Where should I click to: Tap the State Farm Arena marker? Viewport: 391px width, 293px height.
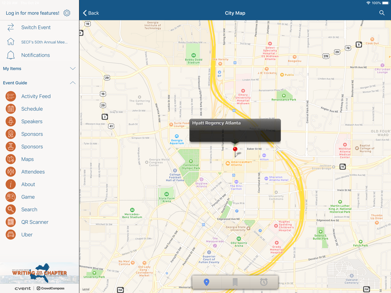click(x=167, y=194)
